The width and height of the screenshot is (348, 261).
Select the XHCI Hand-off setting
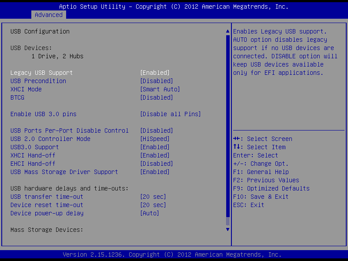coord(33,155)
